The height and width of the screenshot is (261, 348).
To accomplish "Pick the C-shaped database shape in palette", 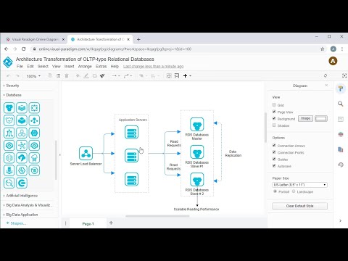I will [x=22, y=183].
